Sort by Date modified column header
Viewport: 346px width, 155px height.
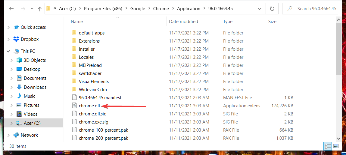point(184,22)
